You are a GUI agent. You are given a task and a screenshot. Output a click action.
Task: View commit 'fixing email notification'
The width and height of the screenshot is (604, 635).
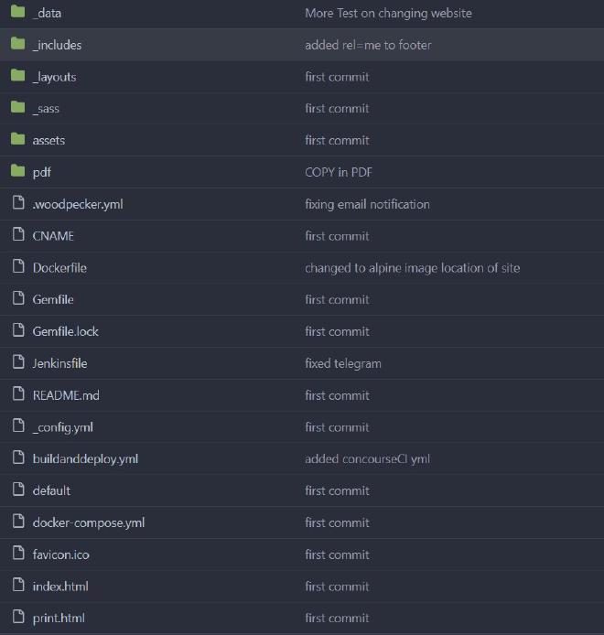coord(367,204)
